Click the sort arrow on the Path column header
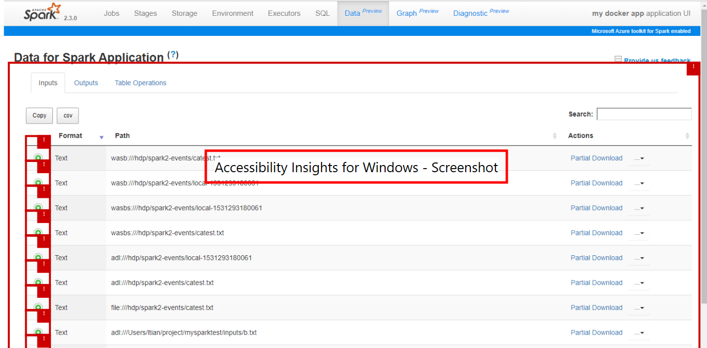 554,135
